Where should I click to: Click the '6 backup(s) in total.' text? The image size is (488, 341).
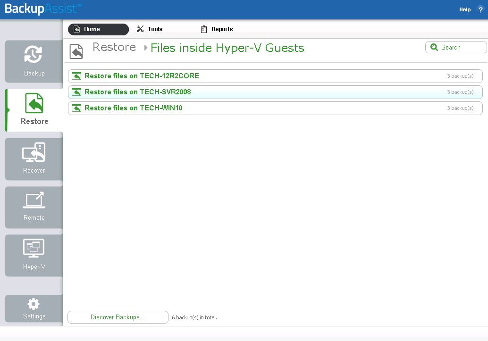click(194, 317)
